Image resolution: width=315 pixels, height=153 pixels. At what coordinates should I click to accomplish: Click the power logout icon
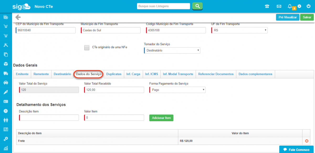(309, 6)
